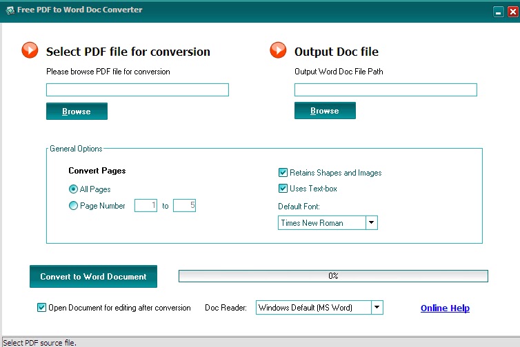The image size is (520, 347).
Task: Click the app icon in the title bar
Action: point(10,10)
